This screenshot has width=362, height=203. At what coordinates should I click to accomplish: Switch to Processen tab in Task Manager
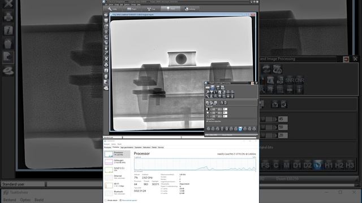tap(107, 147)
